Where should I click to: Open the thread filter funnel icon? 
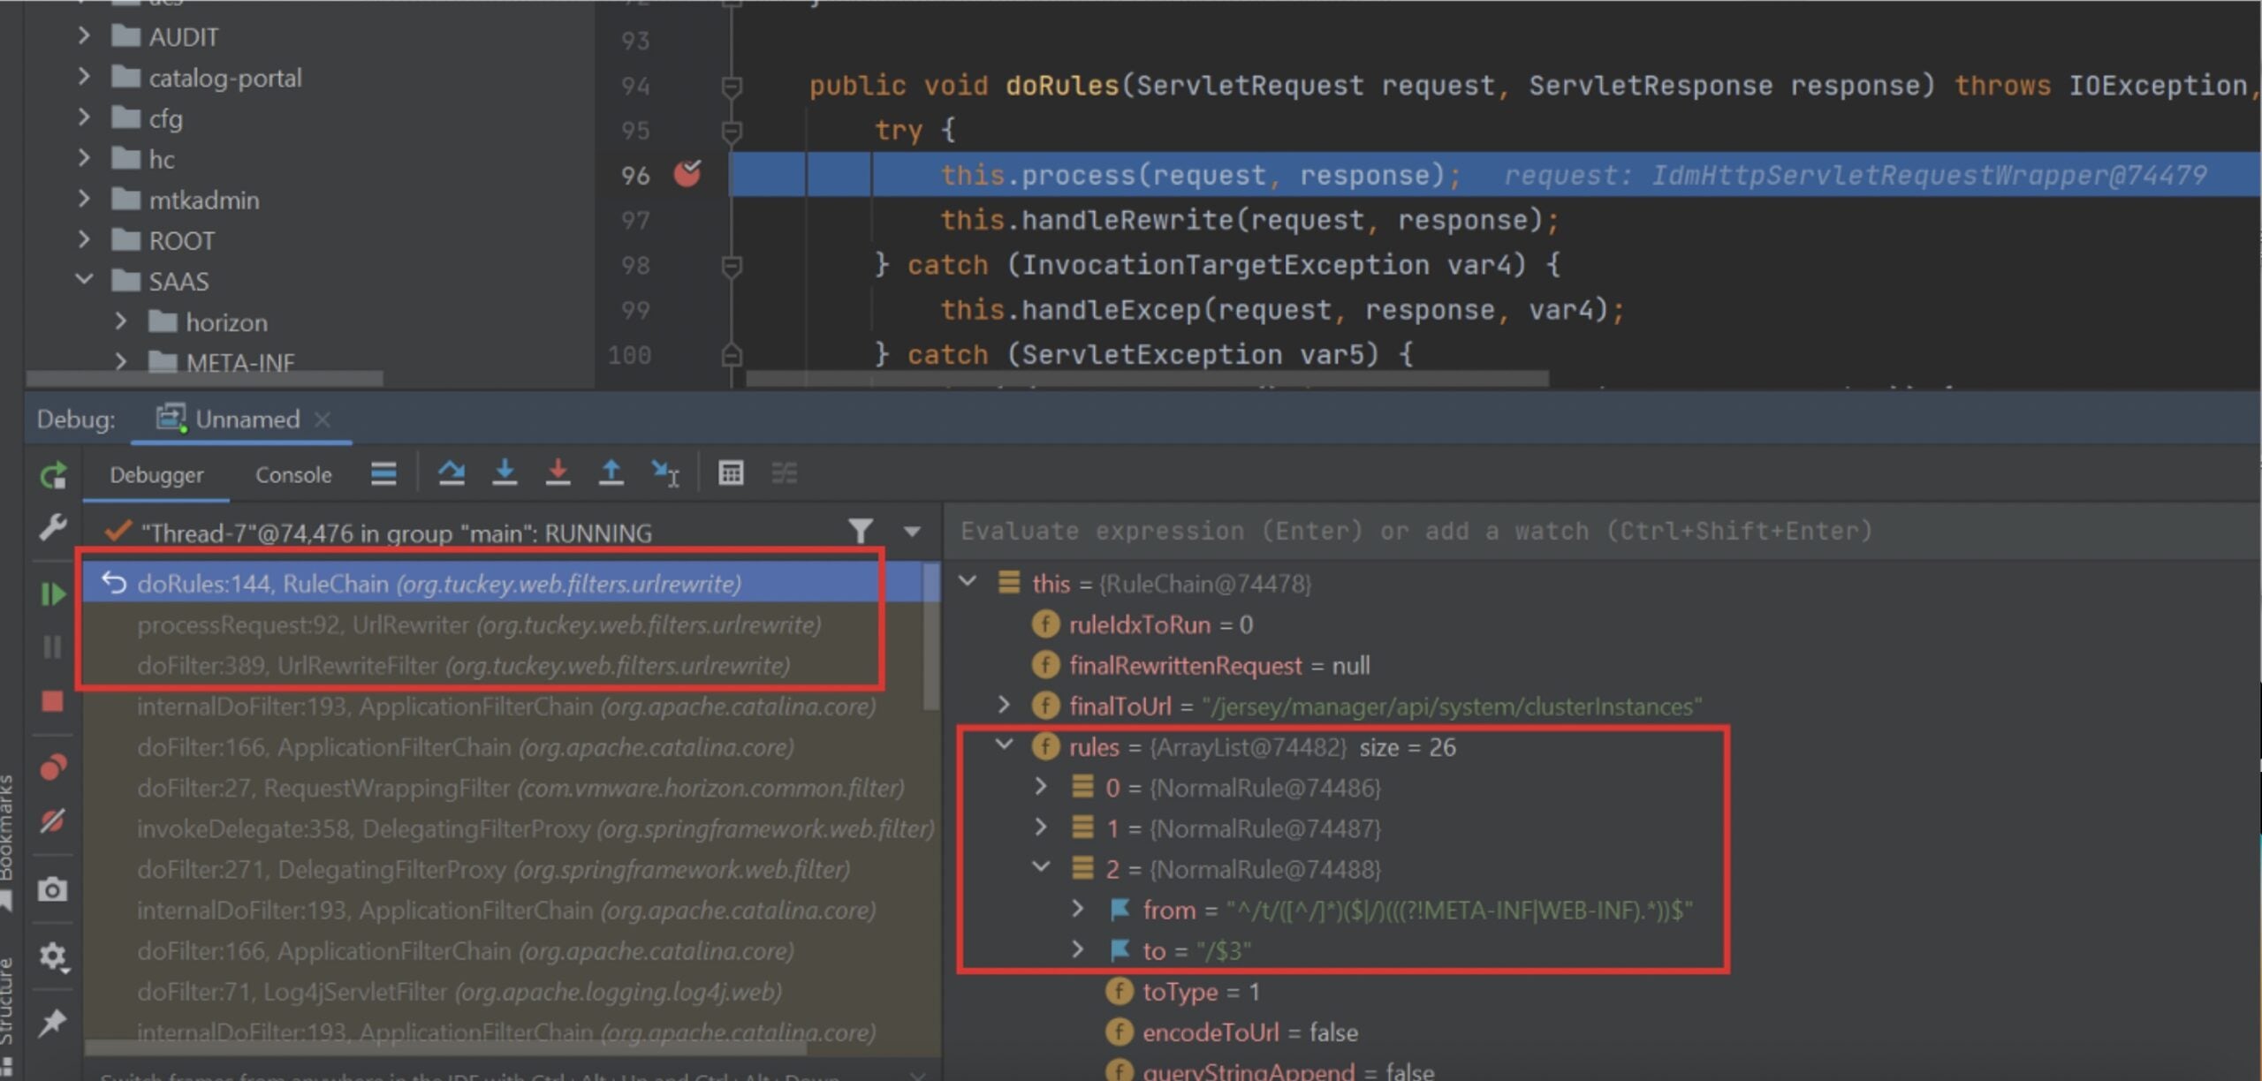point(861,531)
